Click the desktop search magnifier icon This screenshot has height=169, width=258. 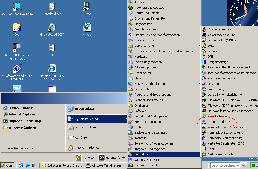click(x=243, y=165)
